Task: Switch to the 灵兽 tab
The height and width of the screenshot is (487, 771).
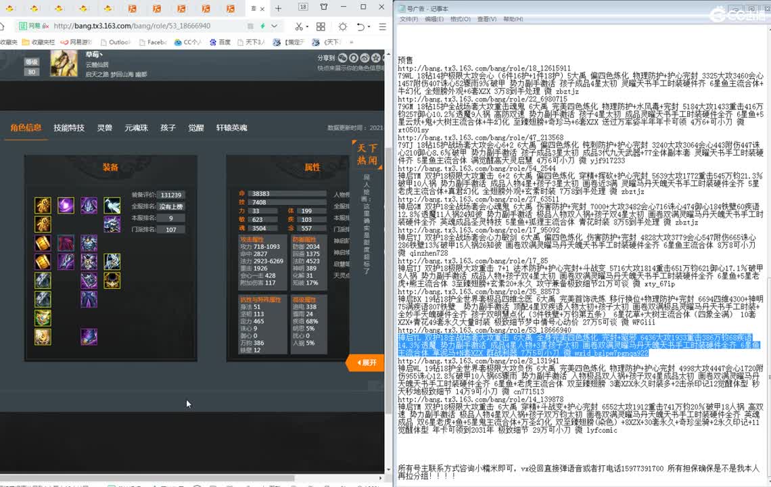Action: tap(104, 128)
